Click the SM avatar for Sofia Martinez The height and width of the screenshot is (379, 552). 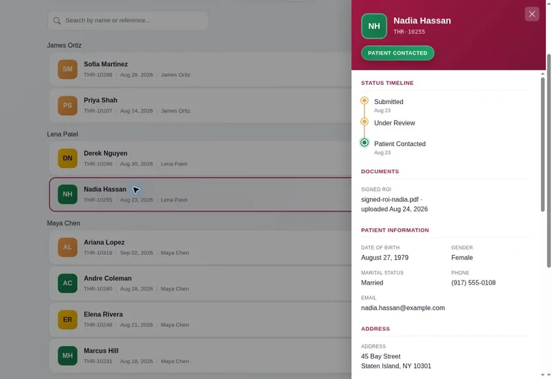[x=68, y=70]
